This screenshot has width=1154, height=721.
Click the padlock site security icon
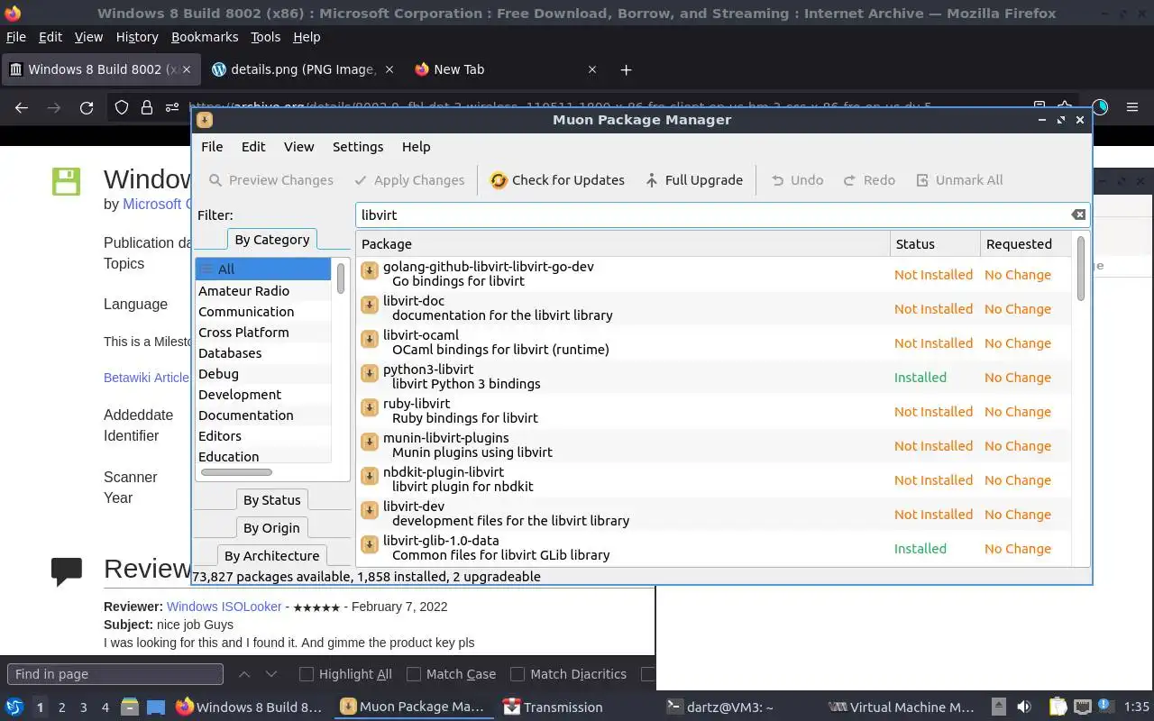tap(146, 107)
